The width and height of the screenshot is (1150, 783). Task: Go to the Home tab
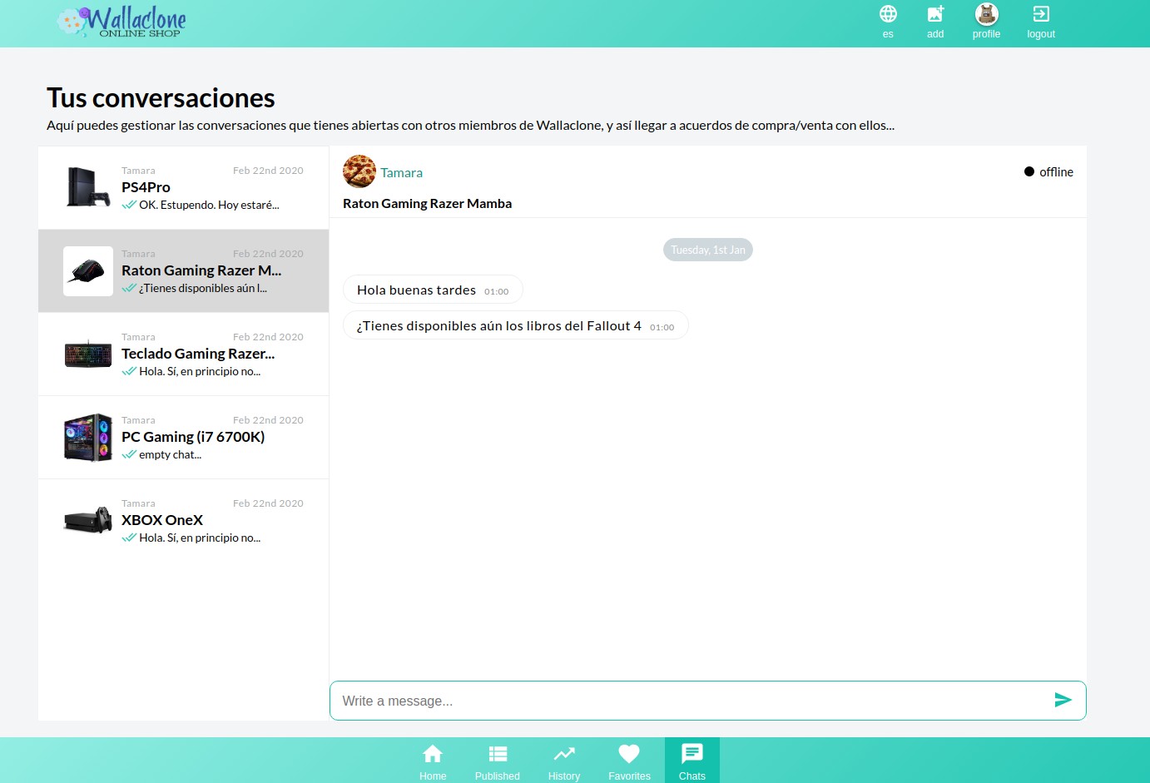433,761
